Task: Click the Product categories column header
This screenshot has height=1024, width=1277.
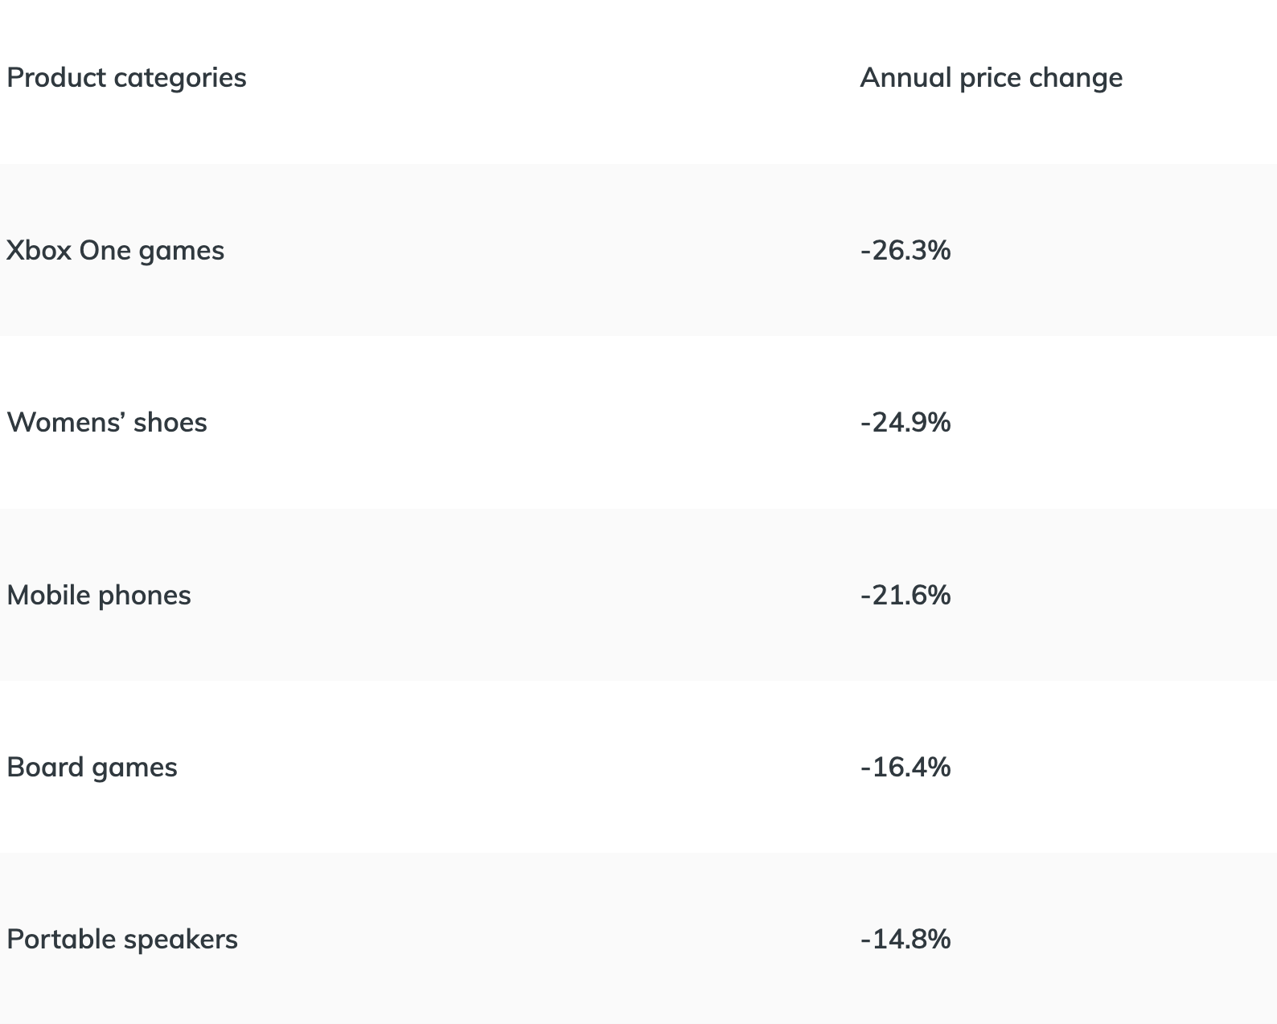Action: pyautogui.click(x=126, y=78)
